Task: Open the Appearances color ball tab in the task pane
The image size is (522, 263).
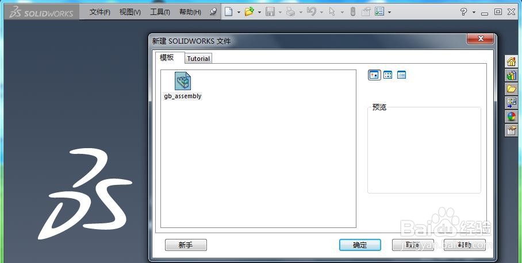Action: click(x=511, y=117)
